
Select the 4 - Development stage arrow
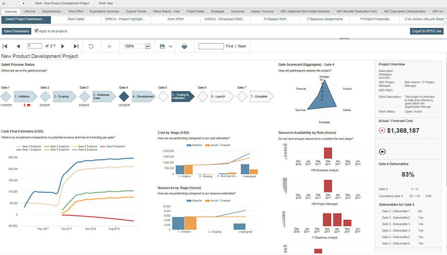click(x=144, y=97)
